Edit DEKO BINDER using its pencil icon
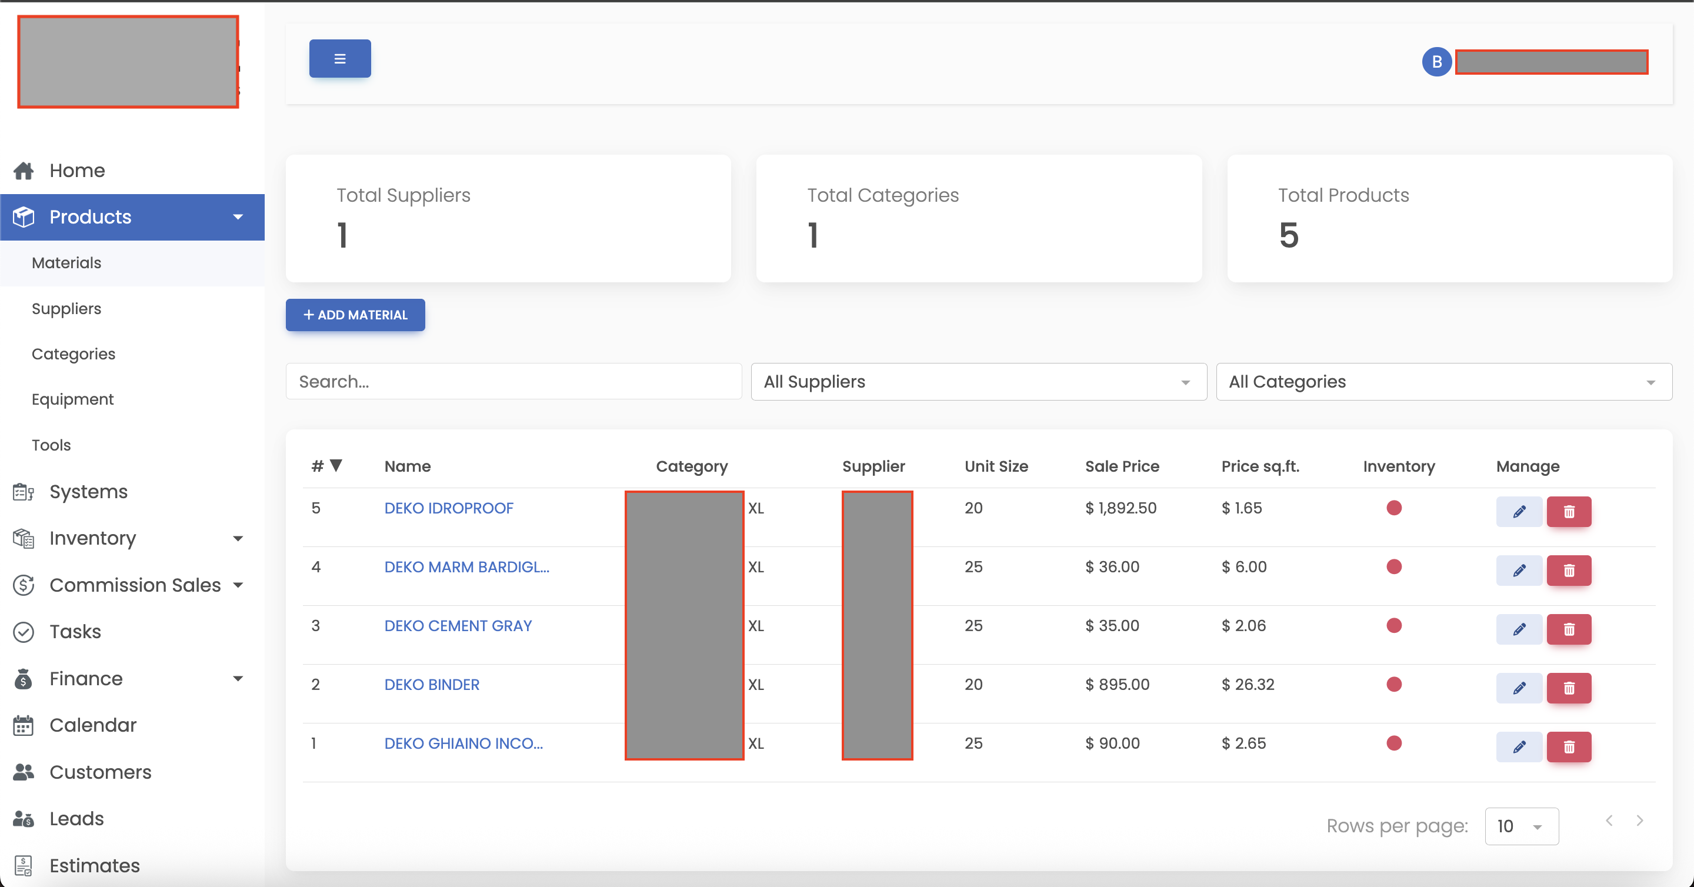Screen dimensions: 1694x887 click(x=1519, y=688)
